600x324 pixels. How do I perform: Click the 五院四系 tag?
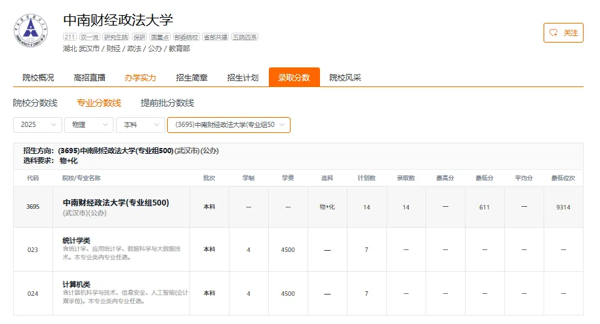tap(245, 37)
